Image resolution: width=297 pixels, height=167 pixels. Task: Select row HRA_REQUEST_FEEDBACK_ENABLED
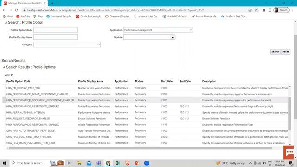[145, 119]
